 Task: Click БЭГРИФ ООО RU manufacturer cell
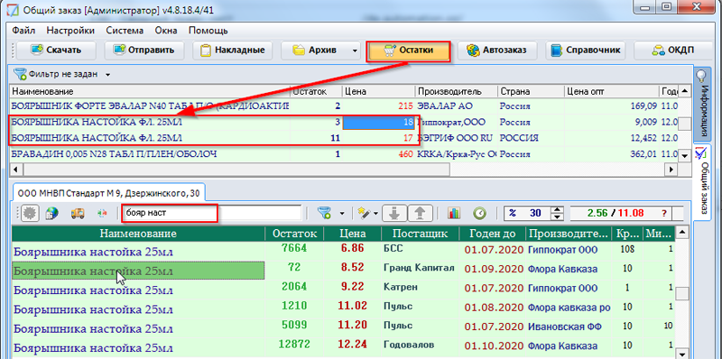[x=457, y=138]
